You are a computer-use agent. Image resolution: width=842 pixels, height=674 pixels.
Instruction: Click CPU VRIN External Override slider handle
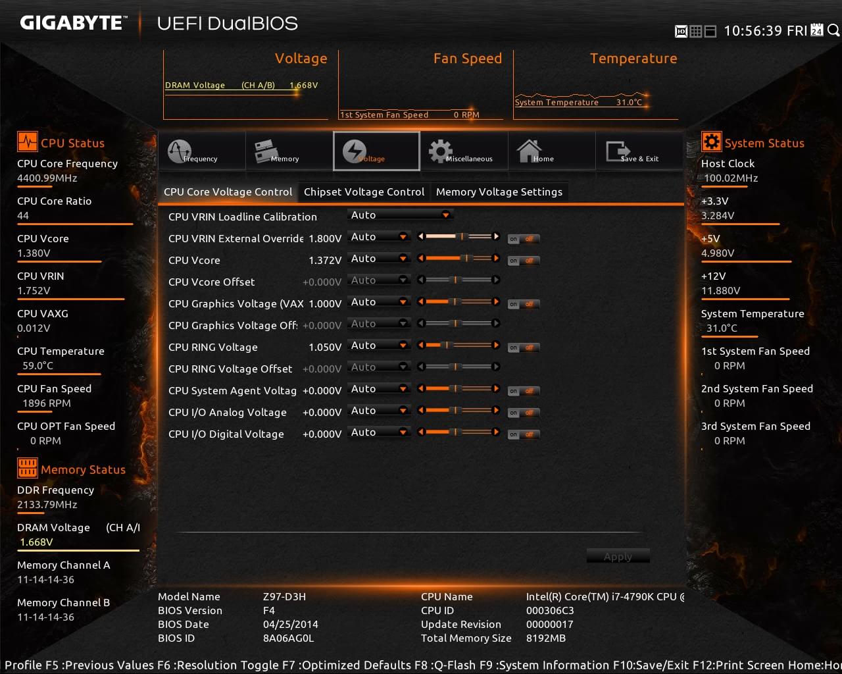click(x=462, y=236)
